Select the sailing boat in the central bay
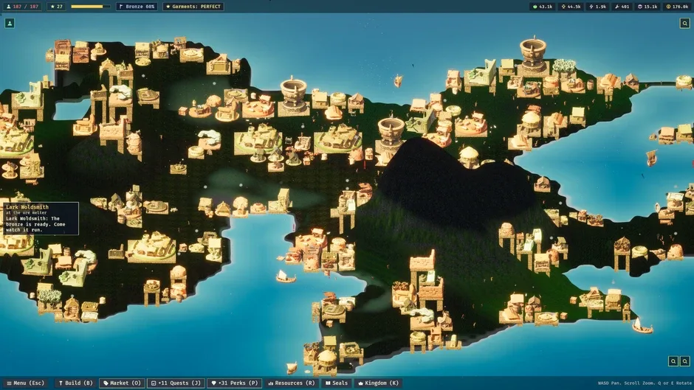Image resolution: width=694 pixels, height=390 pixels. tap(286, 276)
